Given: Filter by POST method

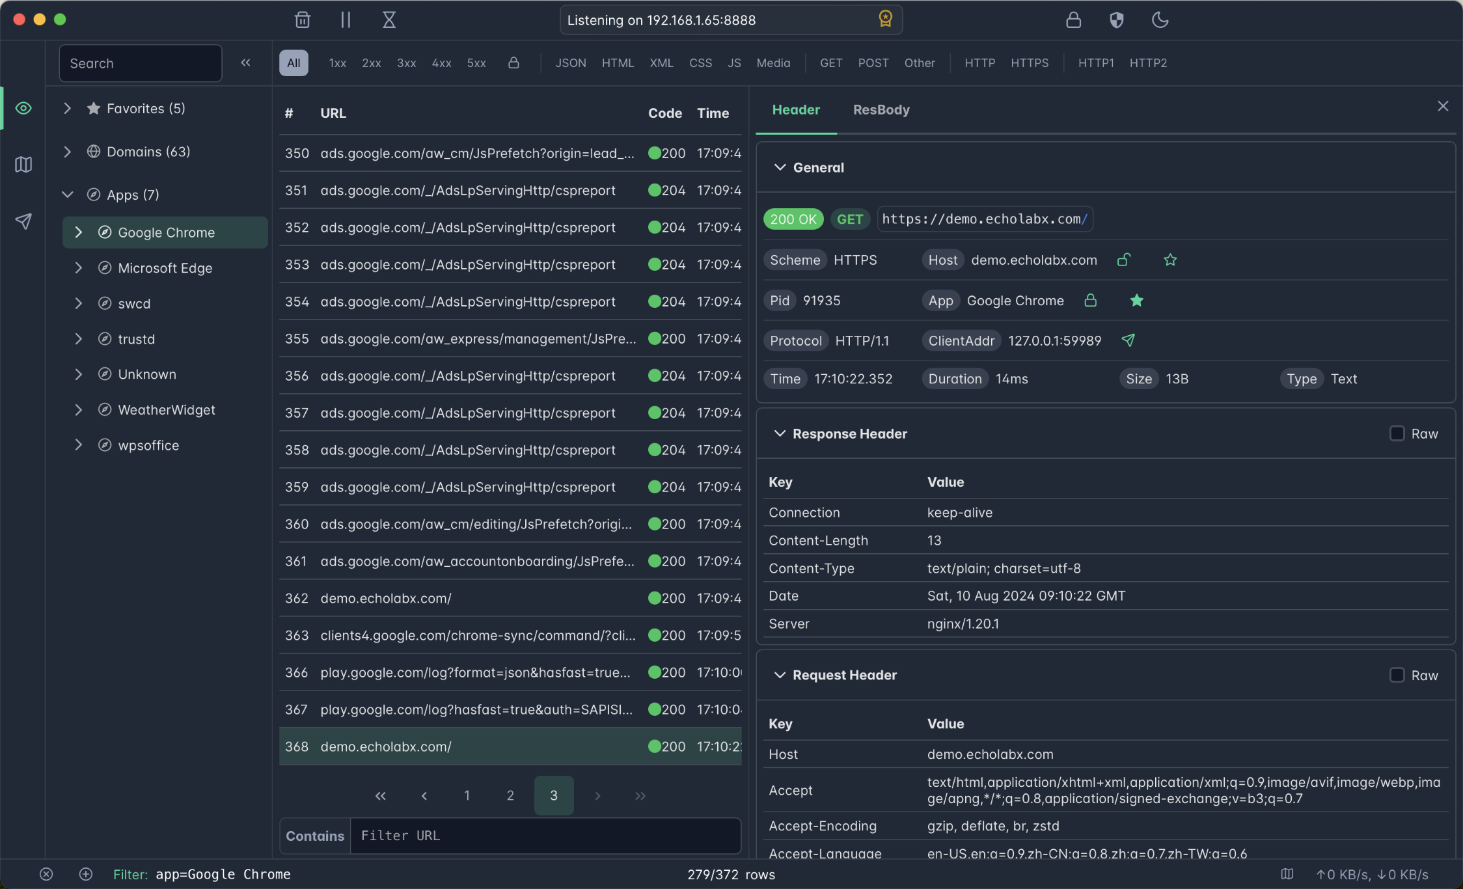Looking at the screenshot, I should [x=873, y=62].
